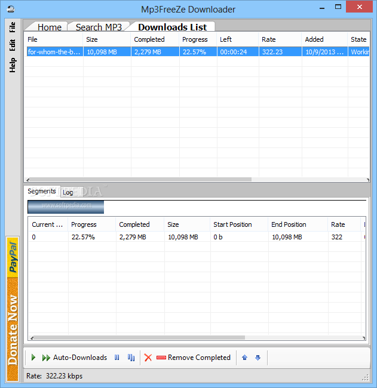Click the 22.57% cell in downloads list

click(x=198, y=52)
